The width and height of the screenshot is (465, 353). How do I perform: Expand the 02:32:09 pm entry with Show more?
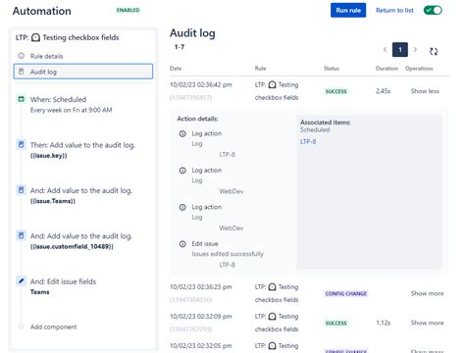[427, 323]
